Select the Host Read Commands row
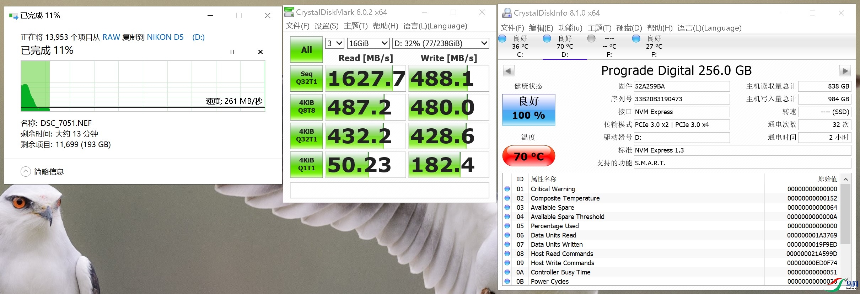Viewport: 860px width, 294px height. (x=672, y=254)
